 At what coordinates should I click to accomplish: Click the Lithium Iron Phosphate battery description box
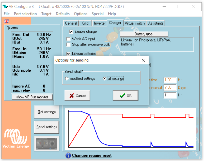[x=157, y=45]
